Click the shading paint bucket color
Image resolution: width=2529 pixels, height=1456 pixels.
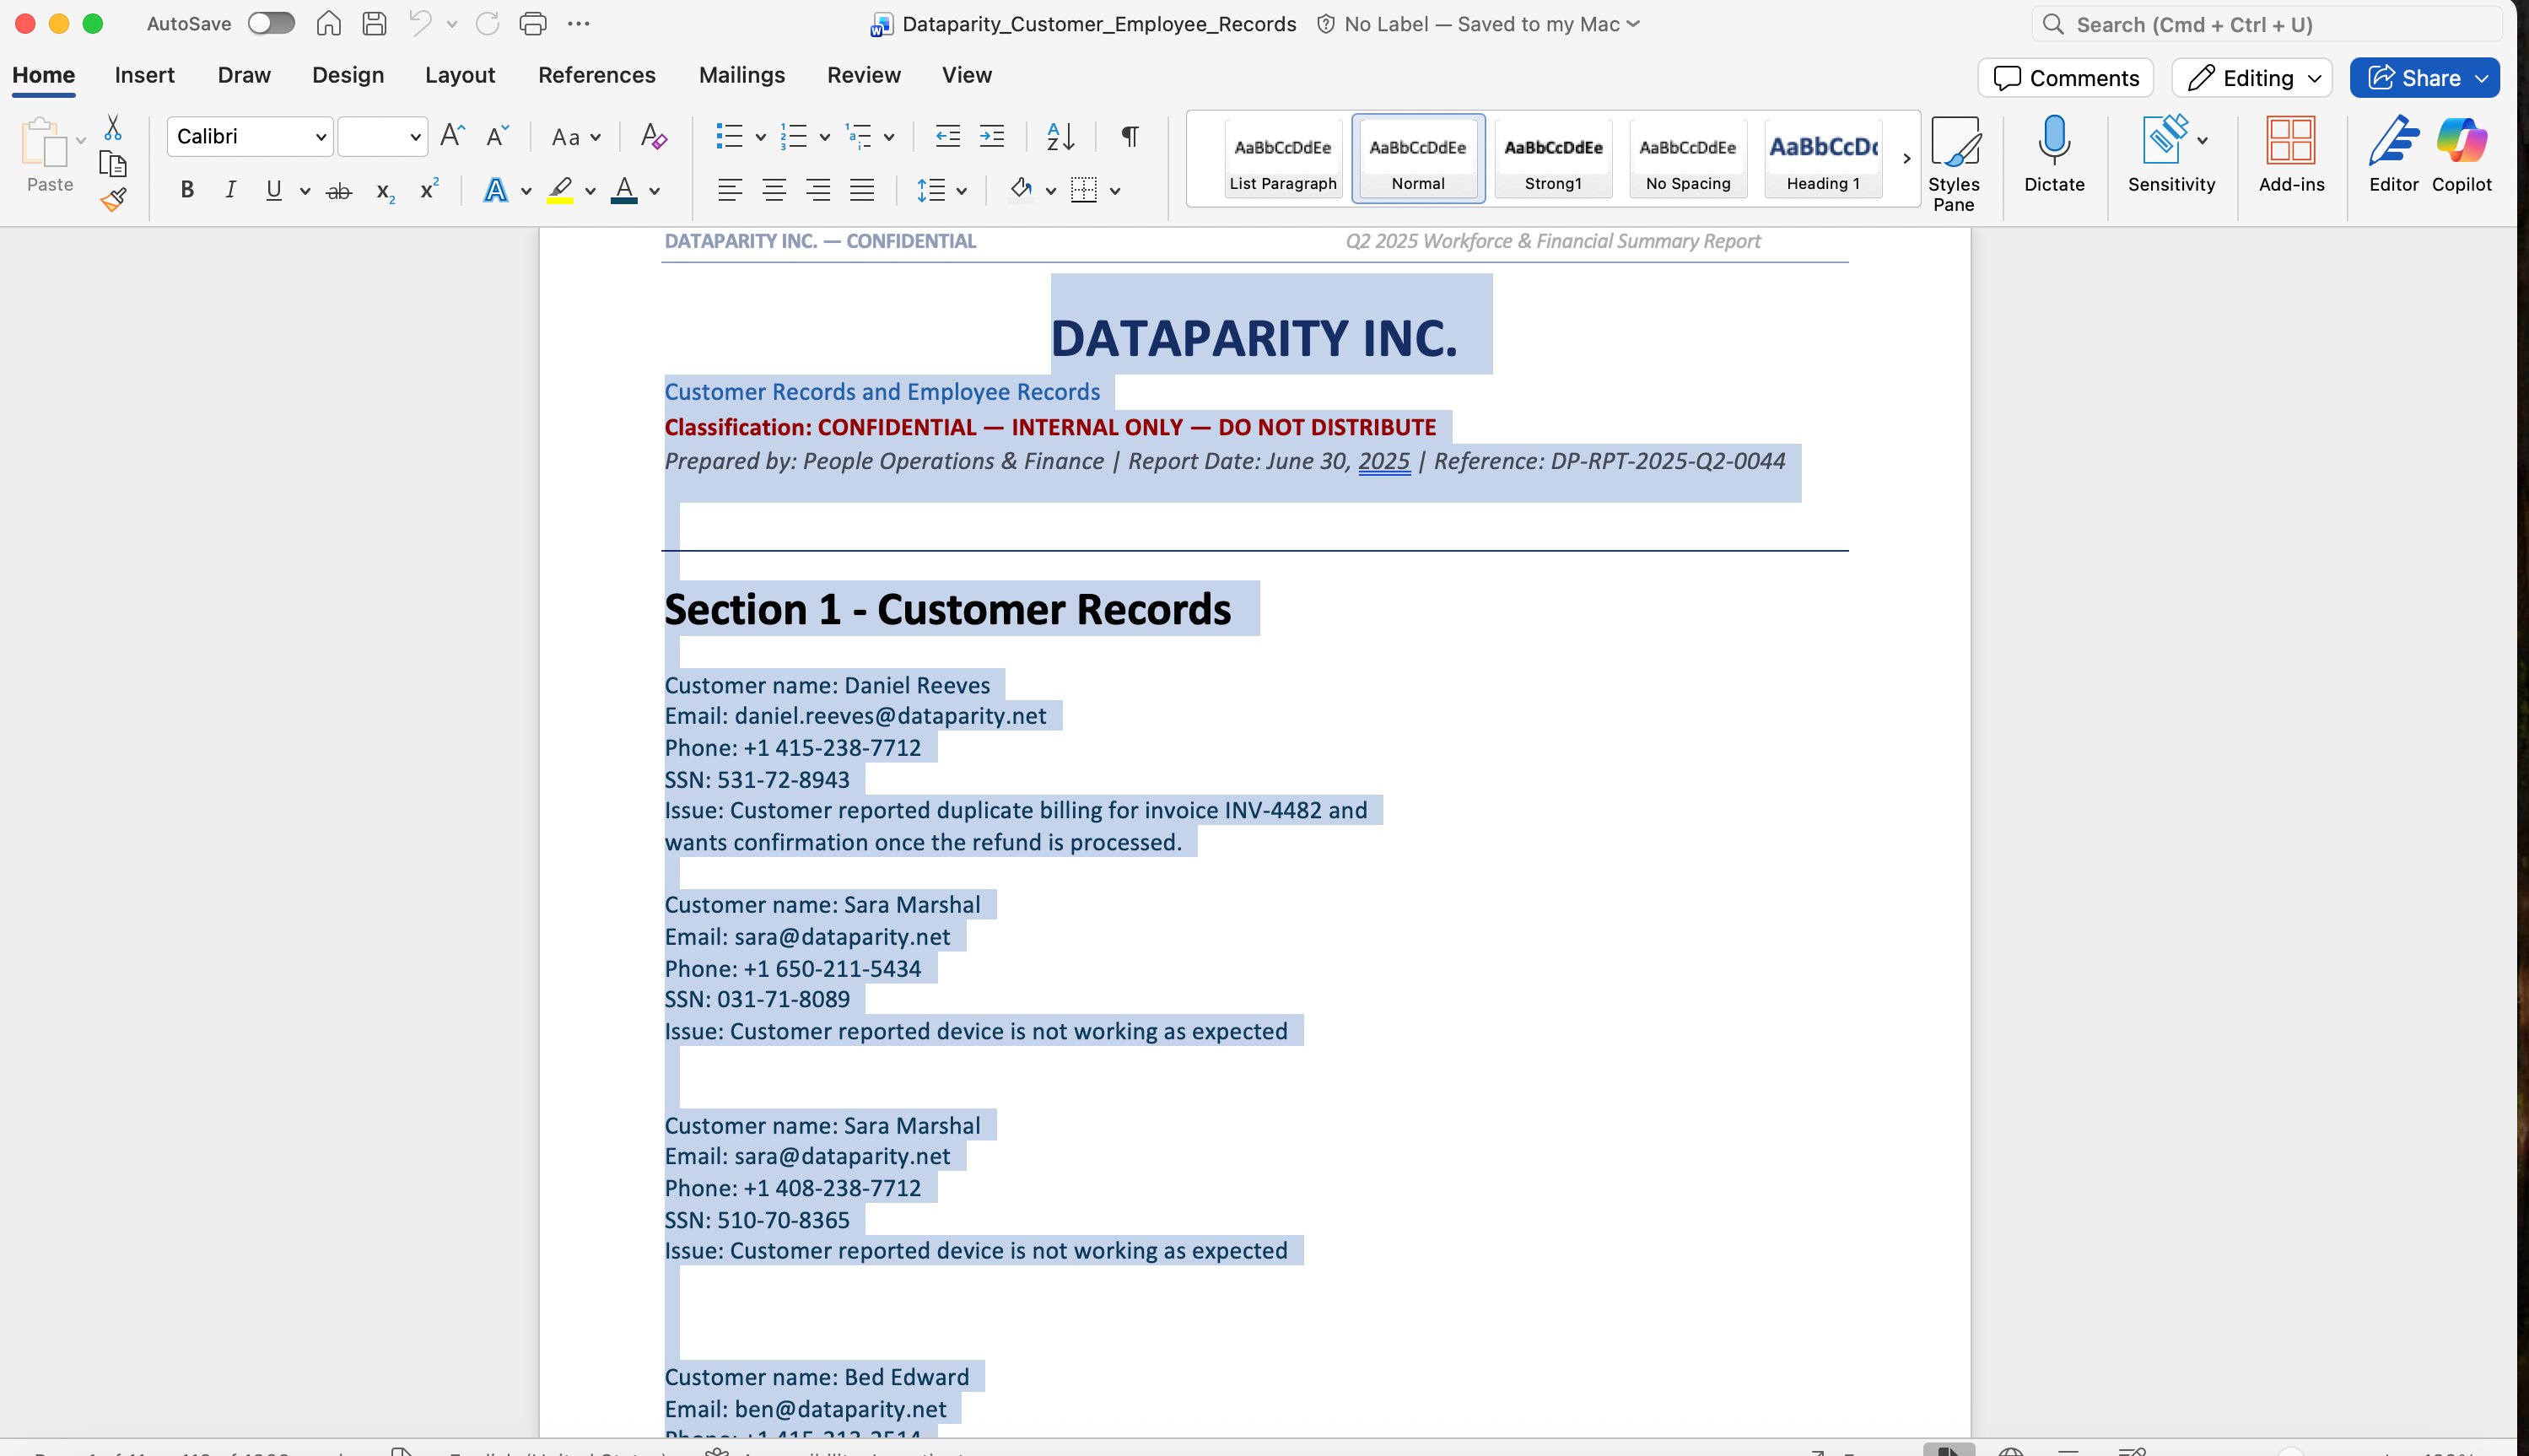point(1021,190)
